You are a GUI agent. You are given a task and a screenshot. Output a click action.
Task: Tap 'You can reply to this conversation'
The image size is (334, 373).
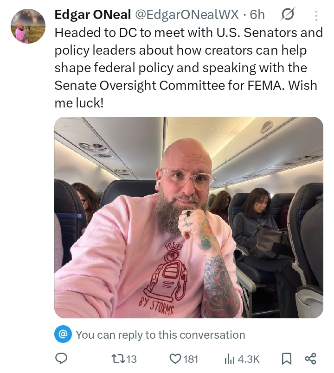pos(161,335)
